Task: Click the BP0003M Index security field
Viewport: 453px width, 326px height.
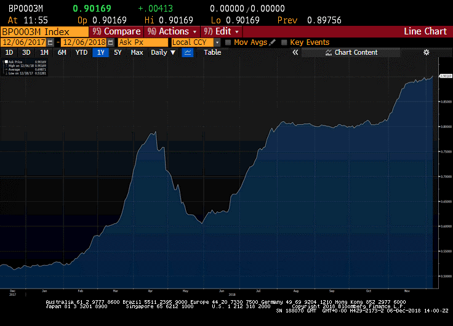Action: click(x=44, y=32)
